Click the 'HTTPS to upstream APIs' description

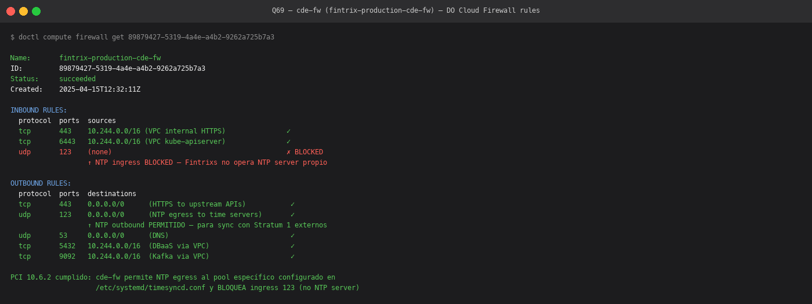coord(197,204)
